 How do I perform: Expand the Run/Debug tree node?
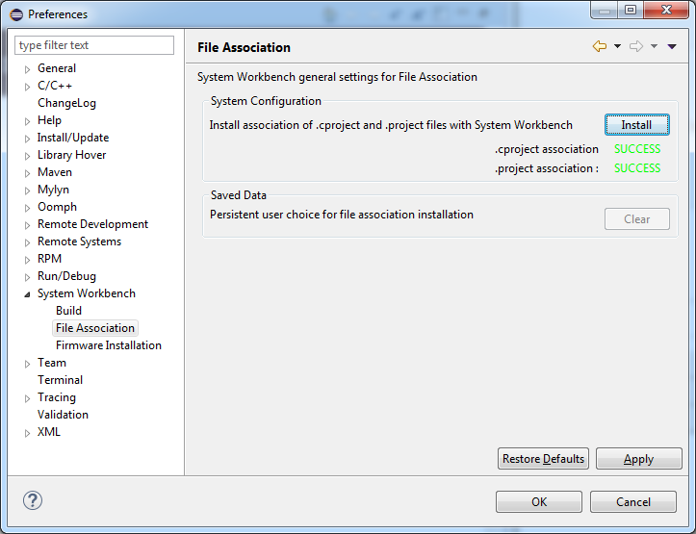point(27,277)
